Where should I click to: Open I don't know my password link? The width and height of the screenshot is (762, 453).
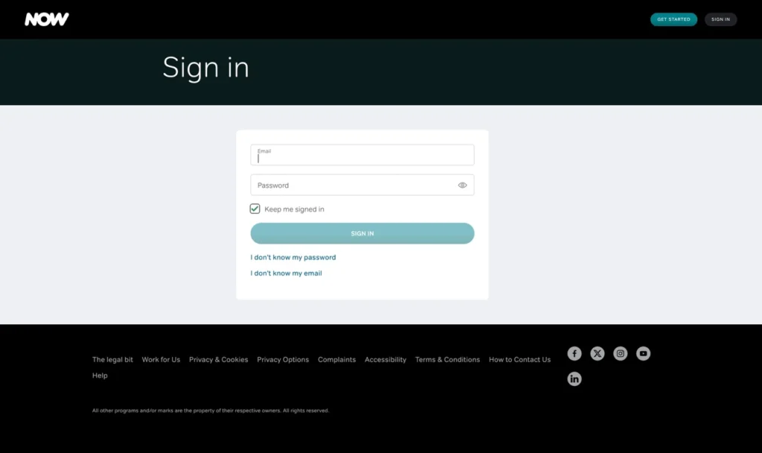(x=293, y=257)
